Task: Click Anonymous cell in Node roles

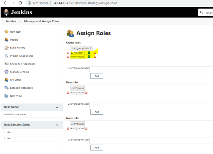Action: tap(77, 128)
